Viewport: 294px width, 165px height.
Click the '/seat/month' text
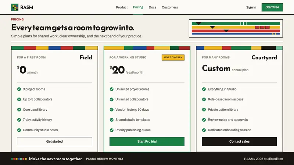point(135,72)
